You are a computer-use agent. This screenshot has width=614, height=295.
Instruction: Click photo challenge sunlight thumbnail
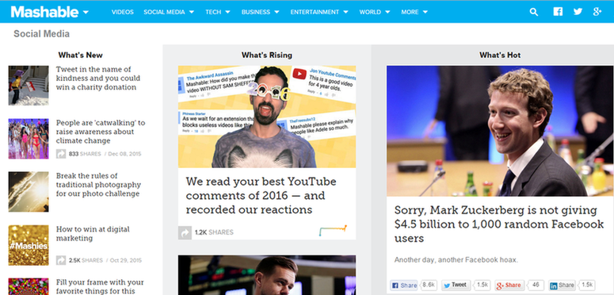point(29,192)
